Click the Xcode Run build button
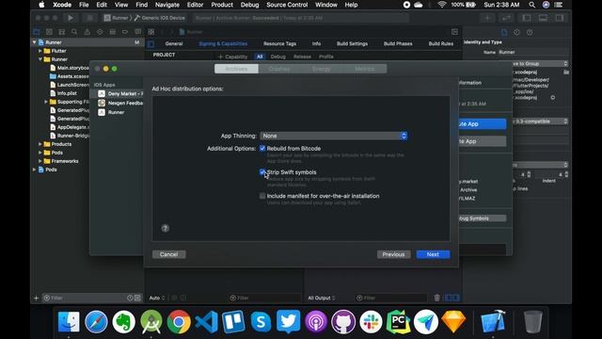The image size is (602, 339). [x=71, y=18]
